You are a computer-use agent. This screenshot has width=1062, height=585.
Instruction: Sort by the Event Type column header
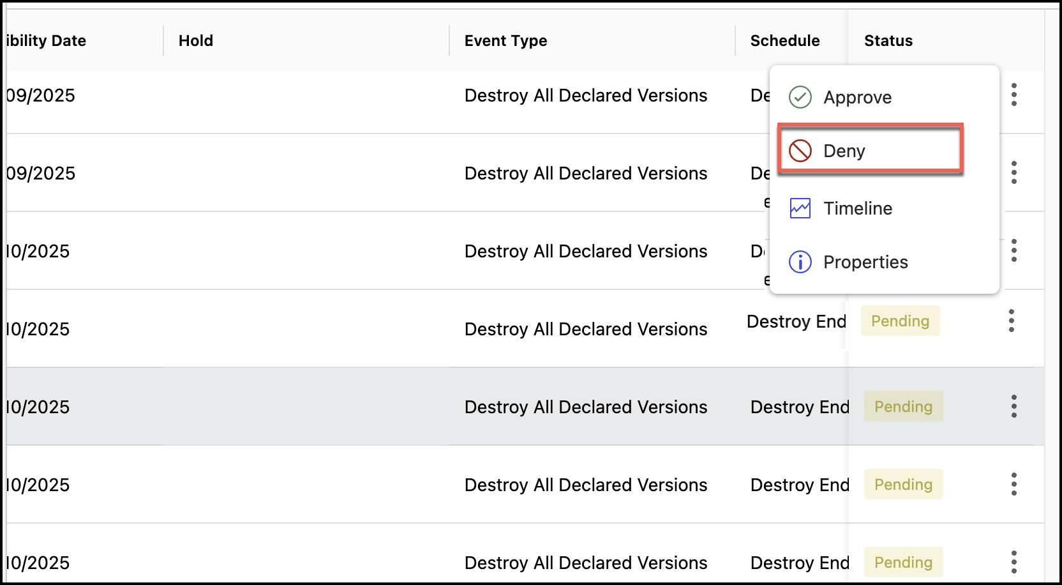(505, 41)
